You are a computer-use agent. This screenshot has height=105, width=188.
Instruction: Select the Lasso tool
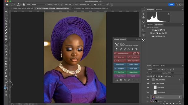pyautogui.click(x=6, y=17)
